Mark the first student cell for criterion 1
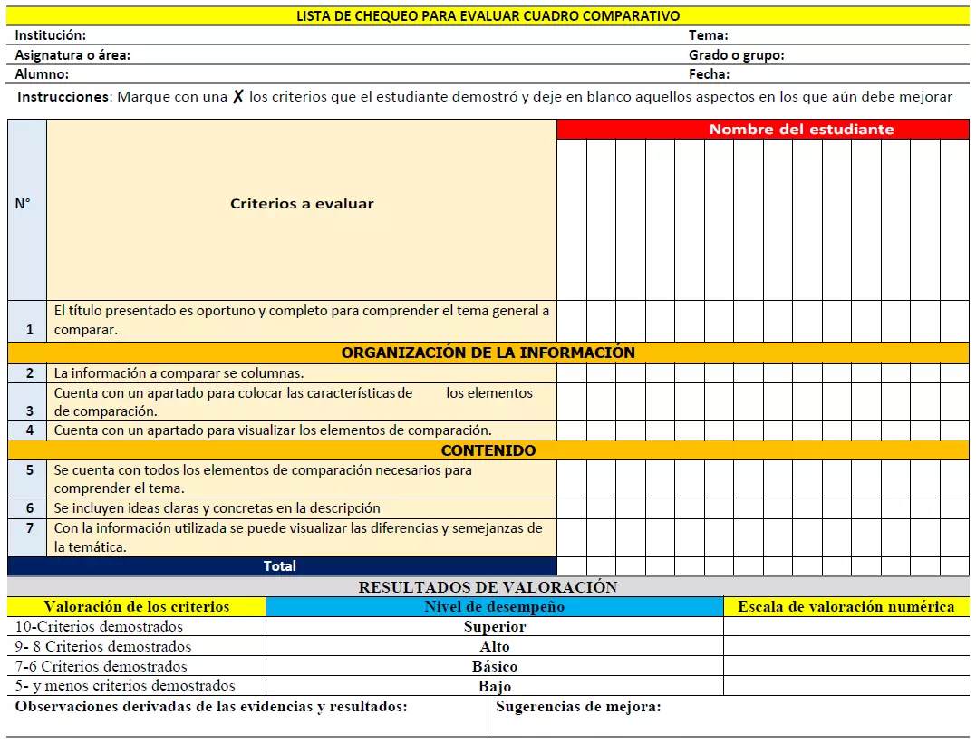Viewport: 976px width, 754px height. [x=574, y=319]
